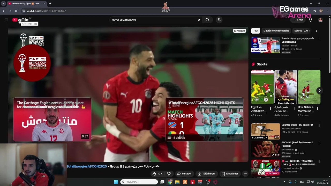Open the Carthage Eagles suggested video card
This screenshot has height=186, width=331.
click(x=52, y=119)
